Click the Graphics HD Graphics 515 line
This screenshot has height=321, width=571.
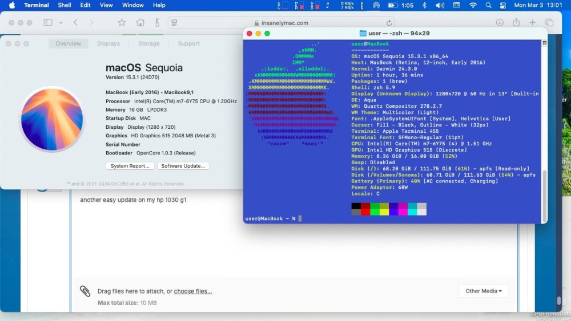(160, 136)
